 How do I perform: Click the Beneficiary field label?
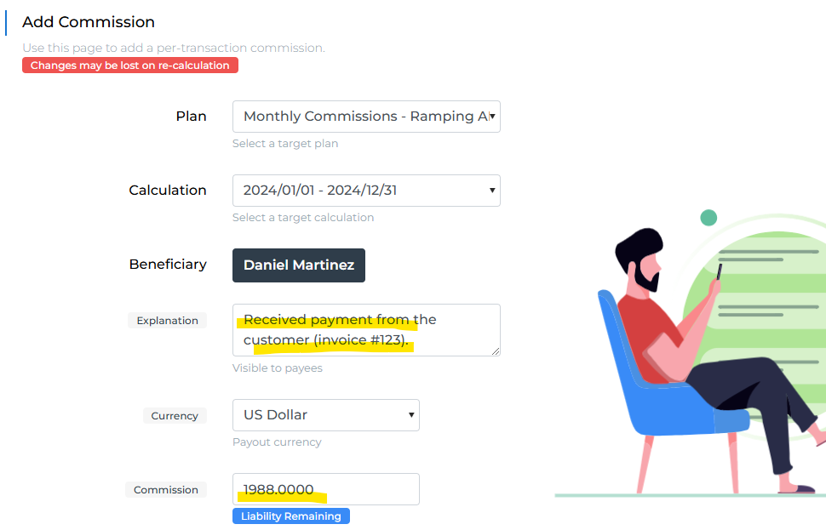coord(168,265)
